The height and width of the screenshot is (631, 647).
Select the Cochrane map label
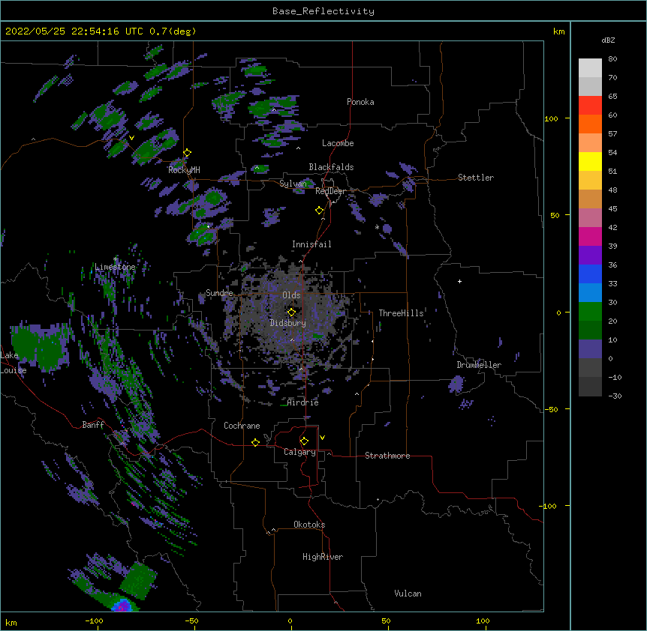[x=242, y=426]
